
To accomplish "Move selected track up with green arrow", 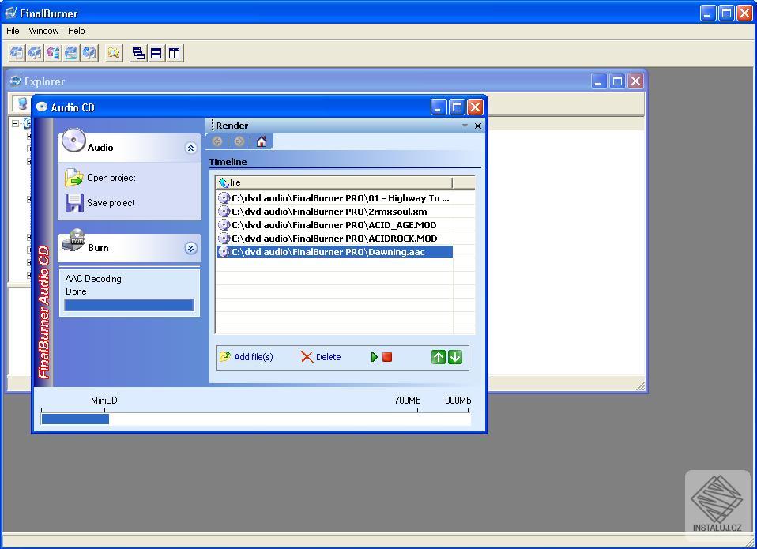I will coord(439,357).
